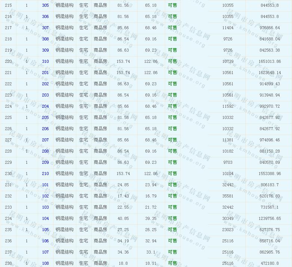
Task: Click 可售 status in row 231
Action: (172, 185)
